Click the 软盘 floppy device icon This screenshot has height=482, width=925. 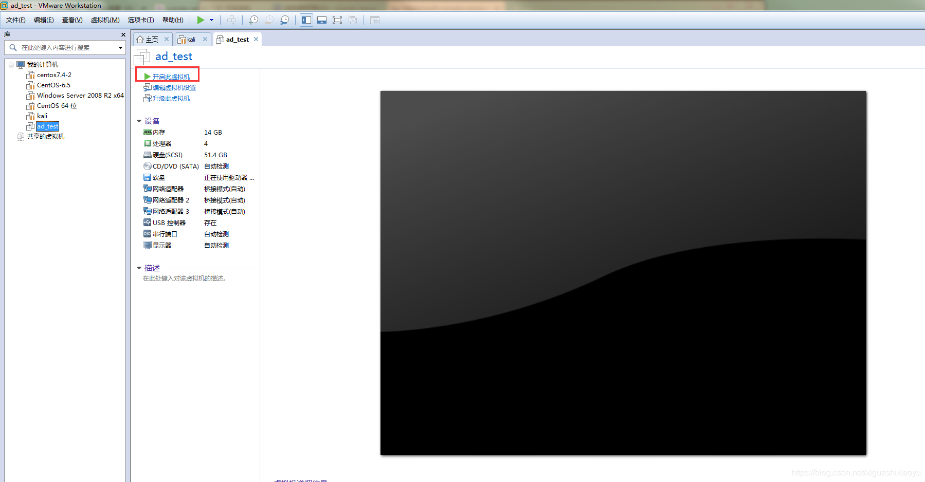point(148,178)
